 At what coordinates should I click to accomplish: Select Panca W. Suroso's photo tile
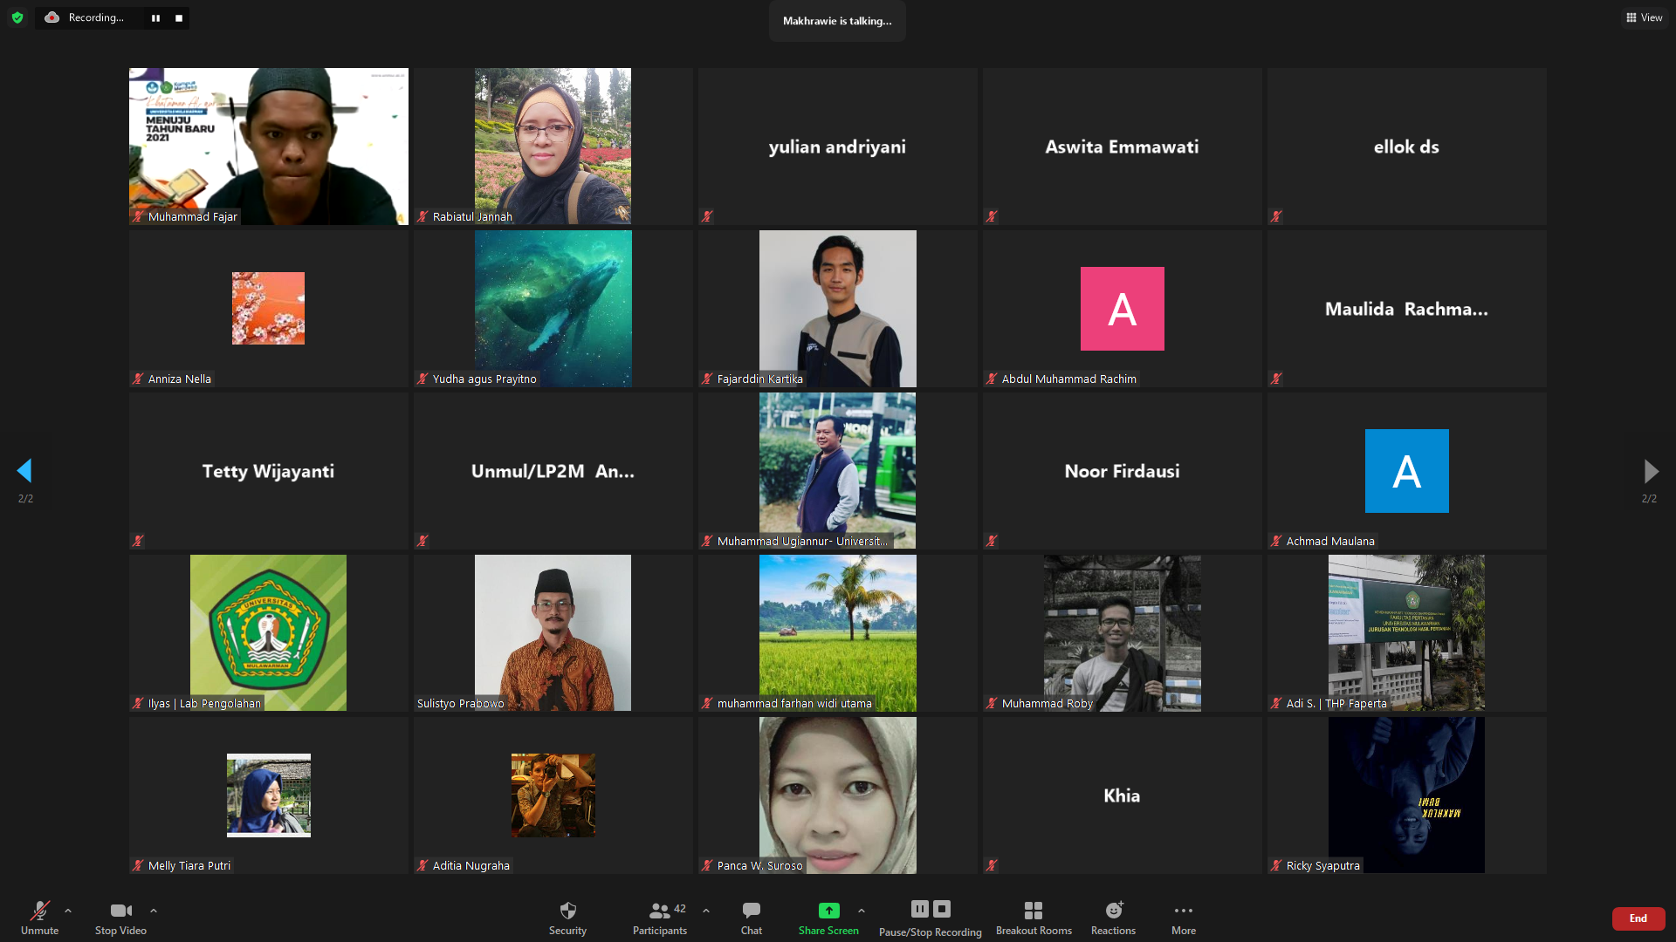[838, 795]
